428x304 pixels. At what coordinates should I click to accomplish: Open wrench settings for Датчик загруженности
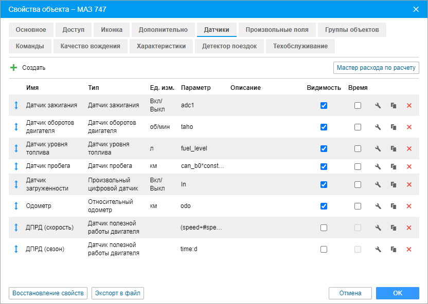pyautogui.click(x=378, y=184)
